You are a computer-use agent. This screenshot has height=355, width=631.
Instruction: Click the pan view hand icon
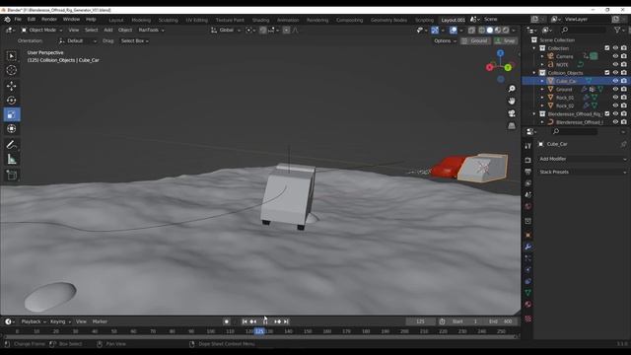click(x=512, y=101)
